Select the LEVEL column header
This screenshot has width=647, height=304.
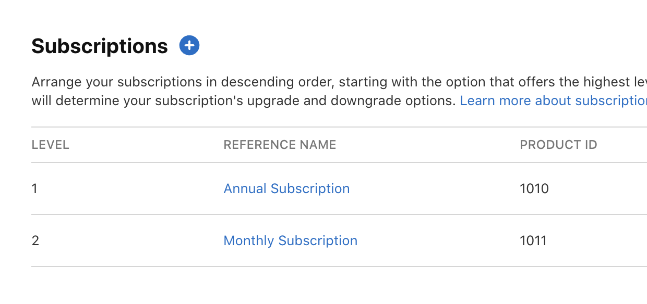point(50,145)
